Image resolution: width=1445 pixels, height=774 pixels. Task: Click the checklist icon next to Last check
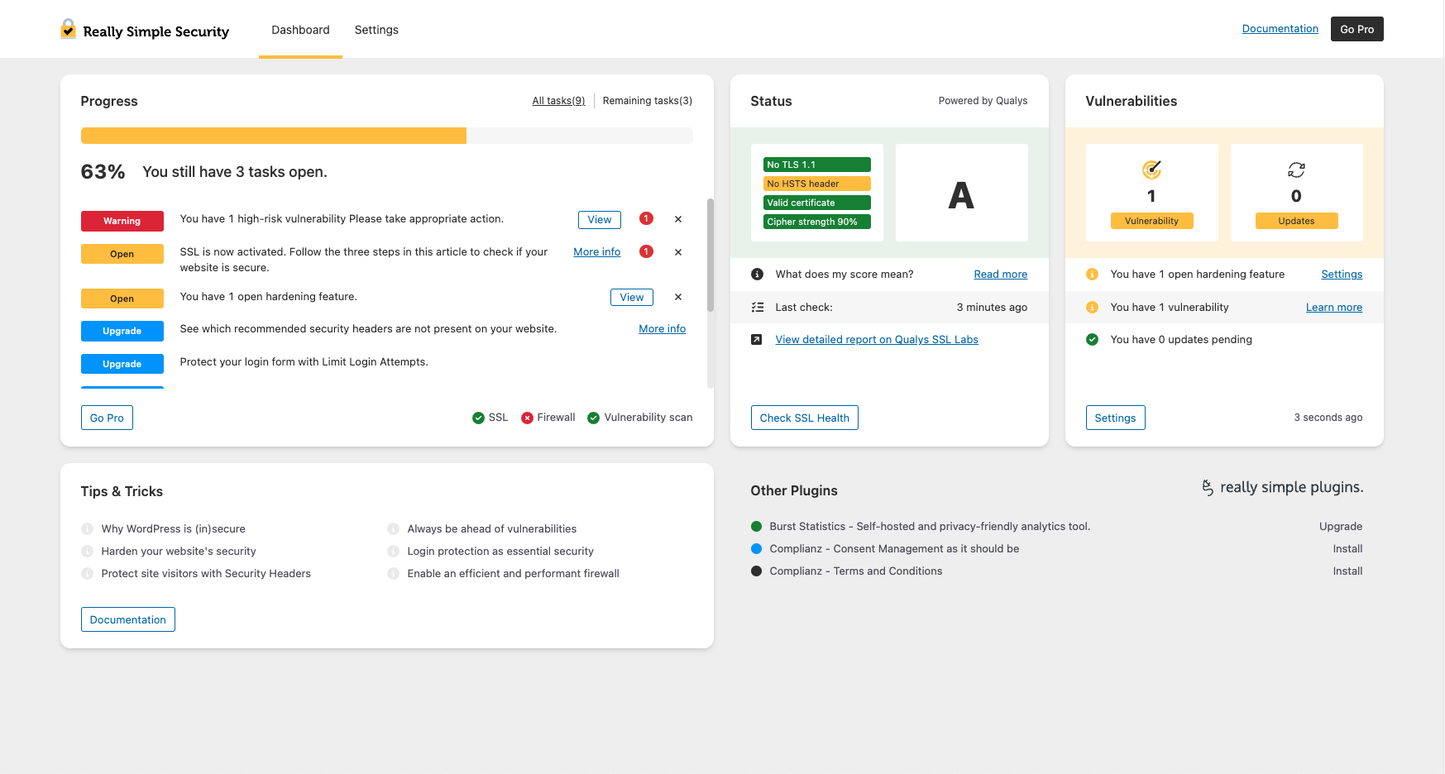[x=757, y=307]
